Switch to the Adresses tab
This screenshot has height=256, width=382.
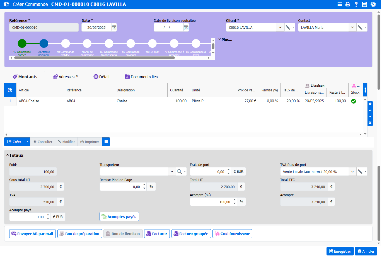tap(65, 77)
